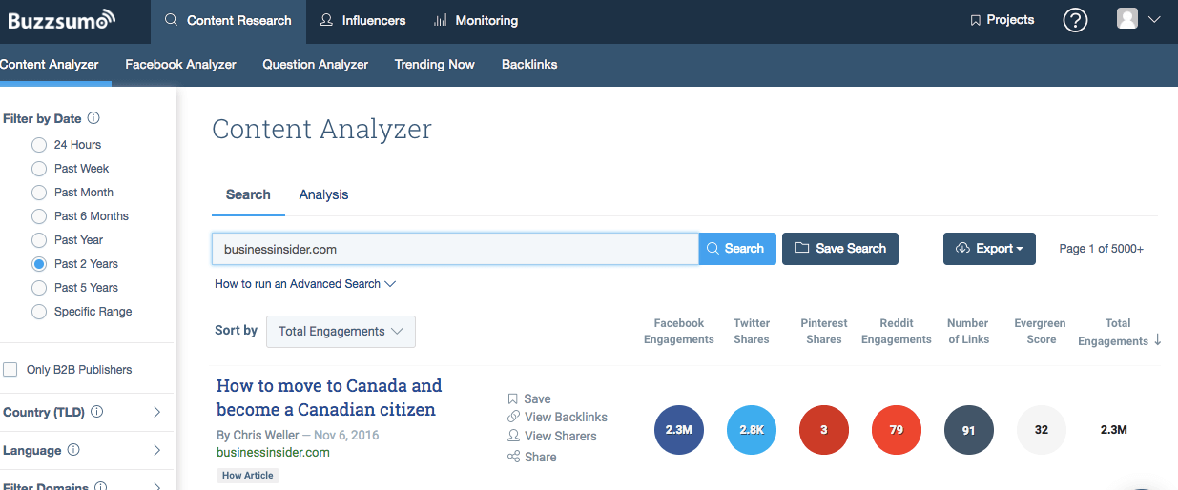Image resolution: width=1178 pixels, height=490 pixels.
Task: Click the Page 1 of 5000+ text
Action: click(x=1101, y=249)
